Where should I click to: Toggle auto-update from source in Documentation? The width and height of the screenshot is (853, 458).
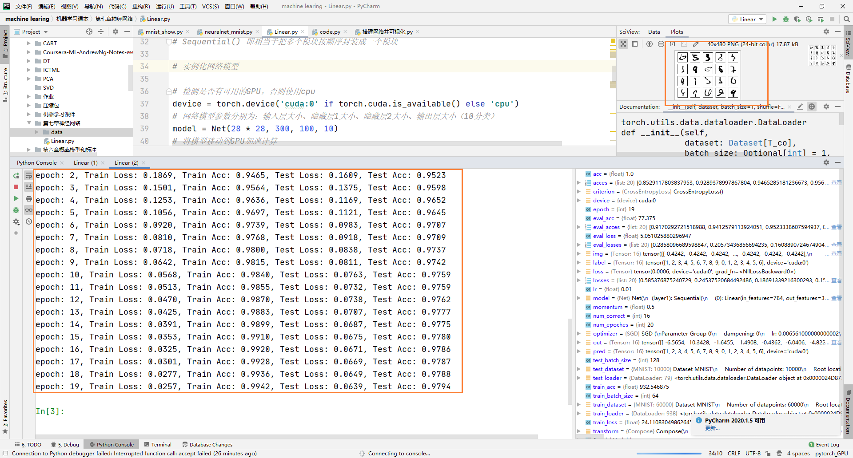[812, 107]
